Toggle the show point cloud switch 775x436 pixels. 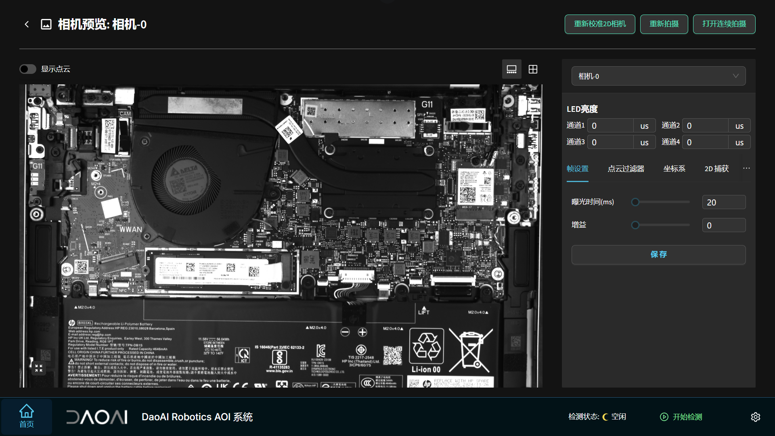(x=28, y=69)
